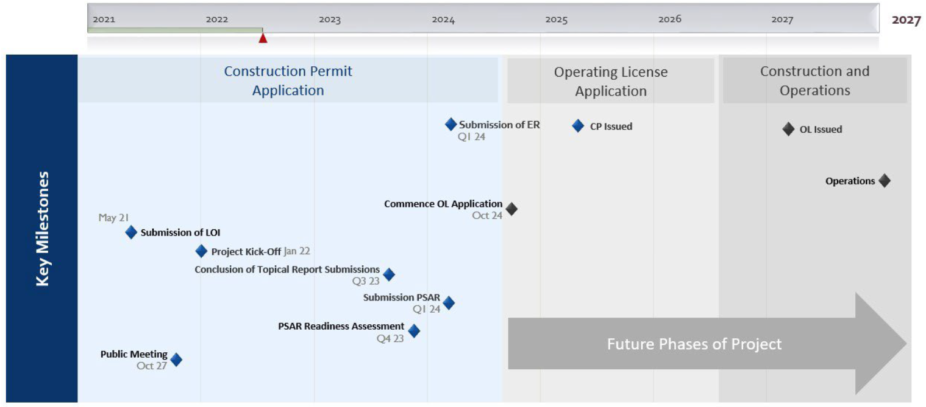Click the OL Issued text label

(821, 130)
